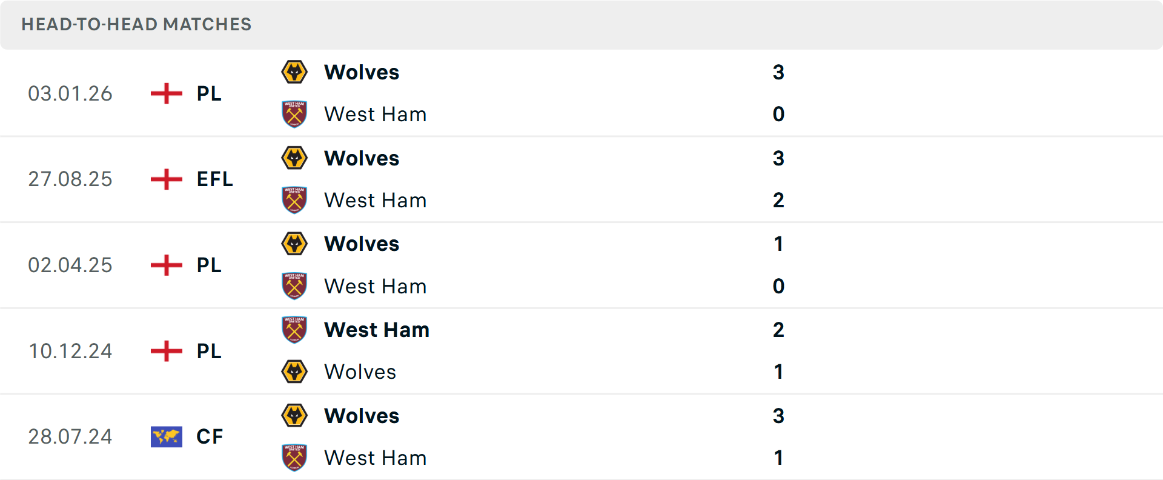Viewport: 1163px width, 480px height.
Task: Click the date 27.08.25
Action: pyautogui.click(x=70, y=179)
